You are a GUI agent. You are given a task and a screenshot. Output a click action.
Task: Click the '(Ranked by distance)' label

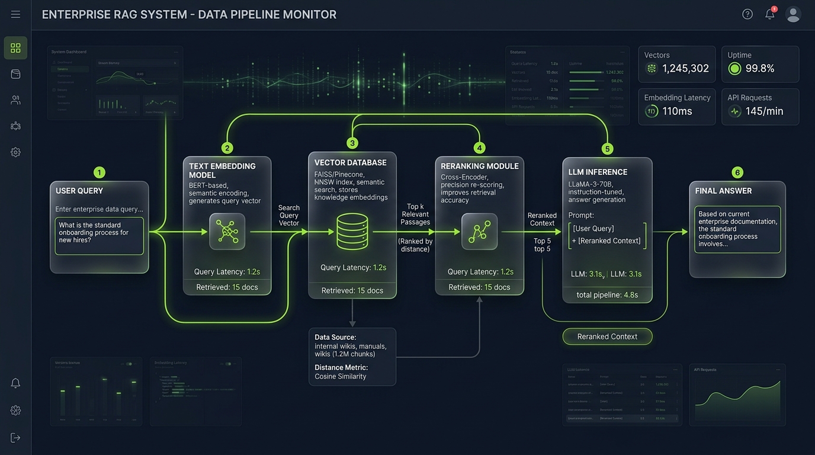(415, 245)
